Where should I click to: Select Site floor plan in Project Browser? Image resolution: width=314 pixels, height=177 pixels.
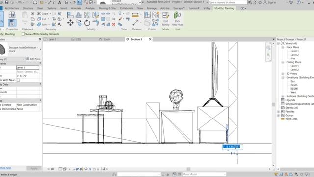(x=293, y=59)
